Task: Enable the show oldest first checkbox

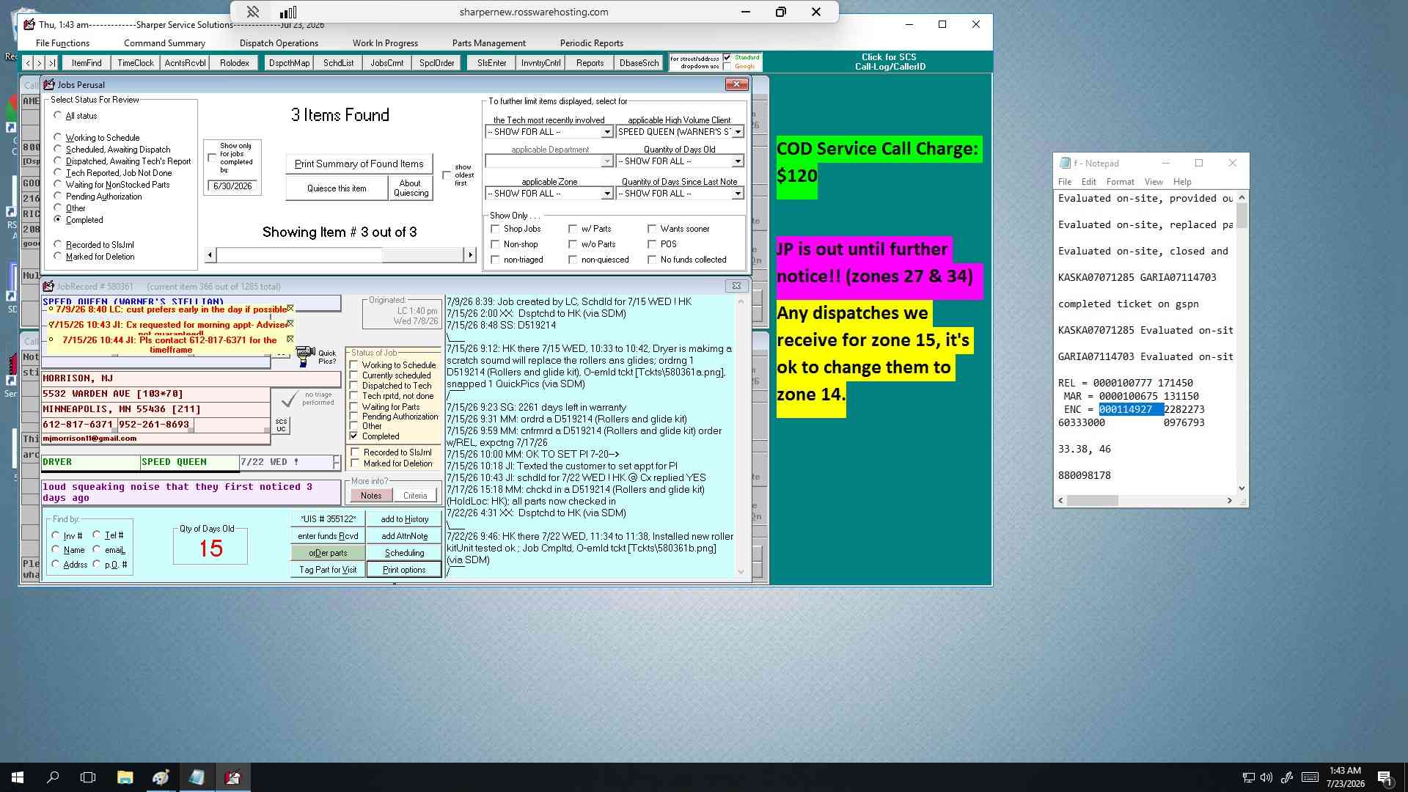Action: point(447,175)
